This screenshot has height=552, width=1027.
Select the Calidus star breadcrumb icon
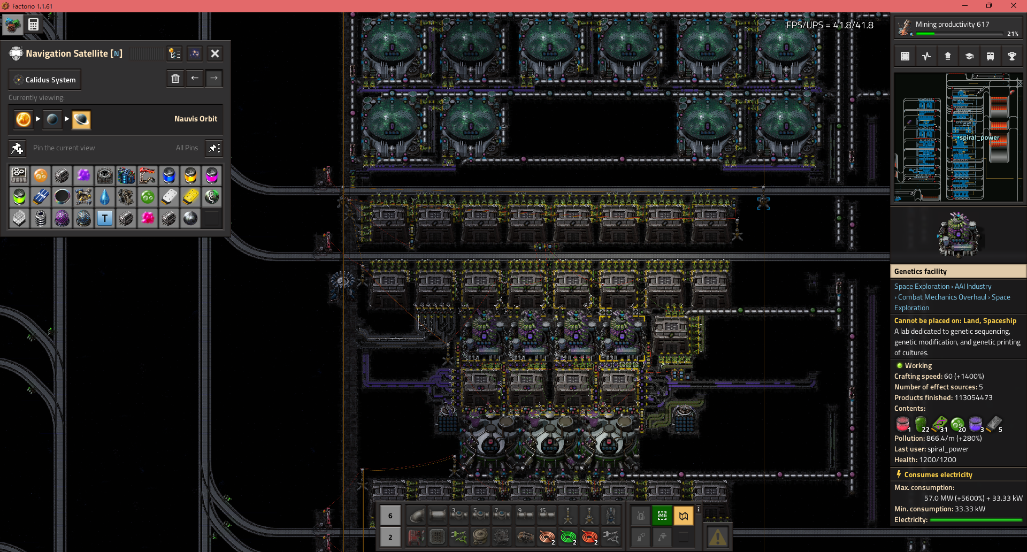click(23, 119)
